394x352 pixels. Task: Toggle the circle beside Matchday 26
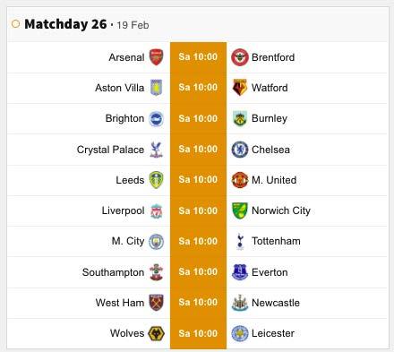point(15,24)
